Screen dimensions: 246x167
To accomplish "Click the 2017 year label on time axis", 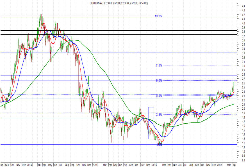I will (x=220, y=165).
